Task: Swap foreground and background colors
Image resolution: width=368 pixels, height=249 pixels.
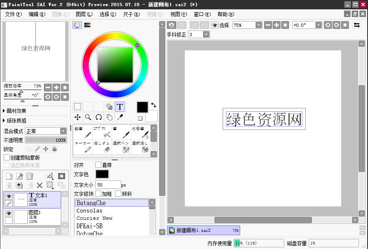Action: click(154, 105)
